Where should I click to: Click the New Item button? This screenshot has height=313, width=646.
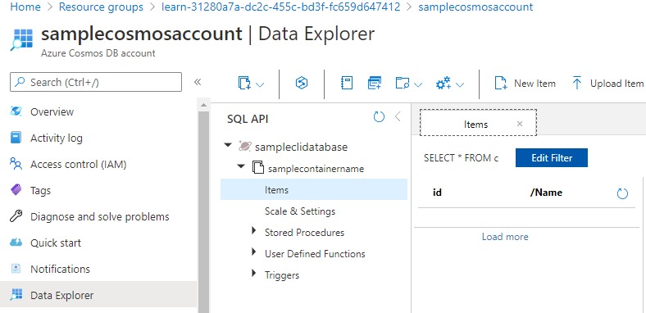tap(525, 84)
